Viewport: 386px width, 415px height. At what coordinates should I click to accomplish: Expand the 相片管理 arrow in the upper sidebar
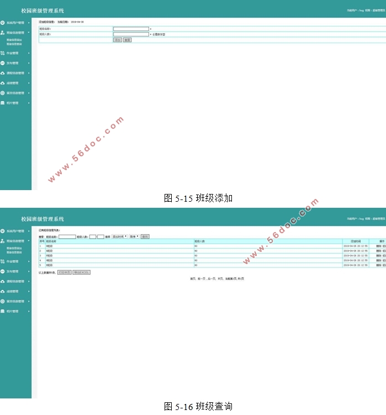(x=29, y=103)
